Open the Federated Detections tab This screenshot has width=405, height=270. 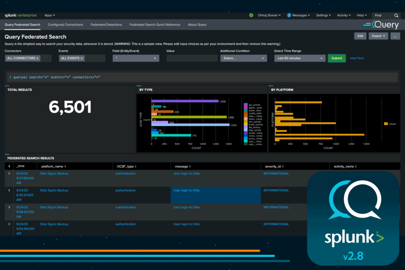106,25
